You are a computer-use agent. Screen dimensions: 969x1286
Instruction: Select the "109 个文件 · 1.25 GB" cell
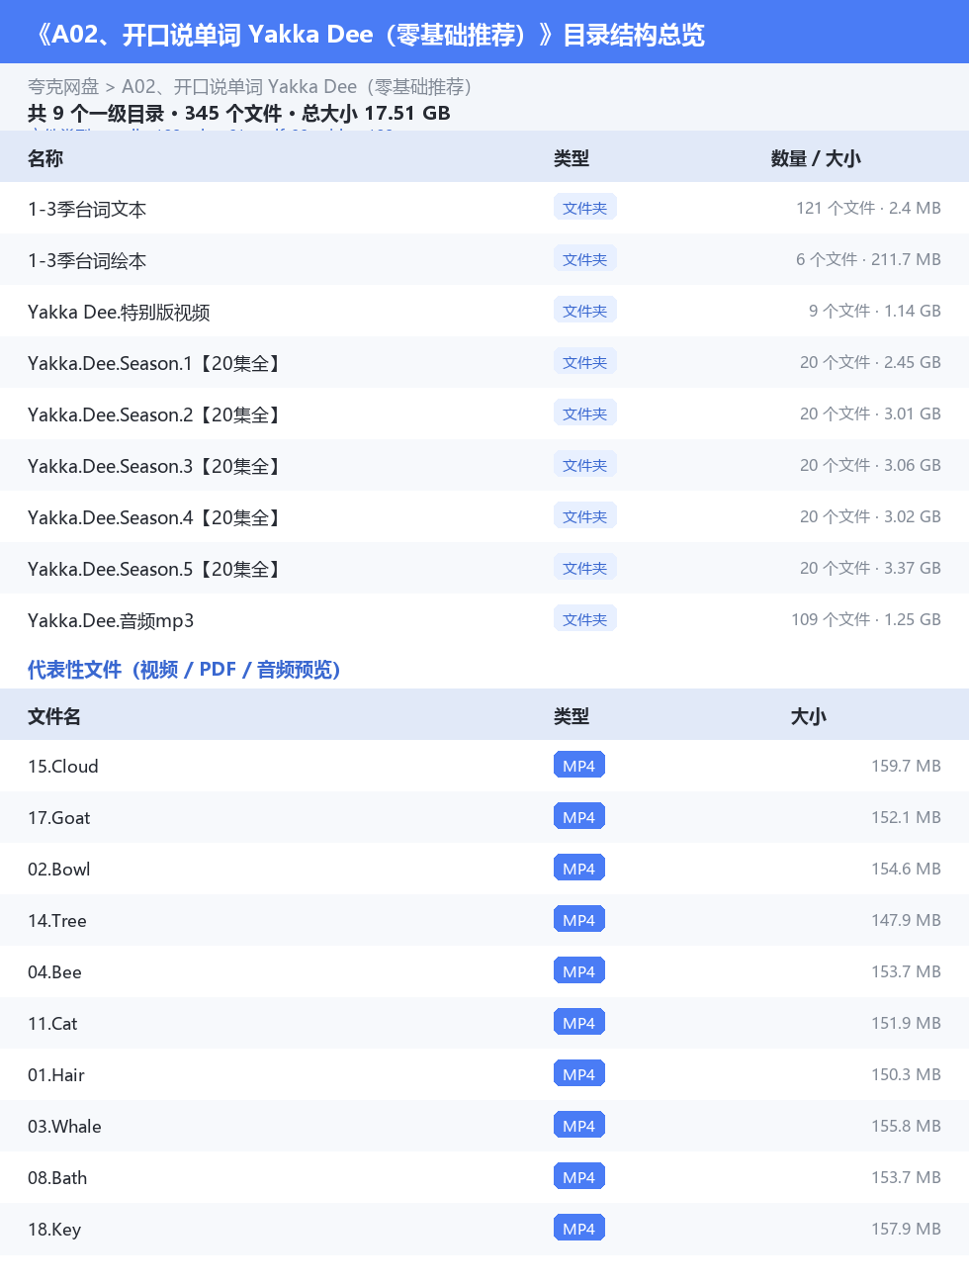(x=866, y=619)
